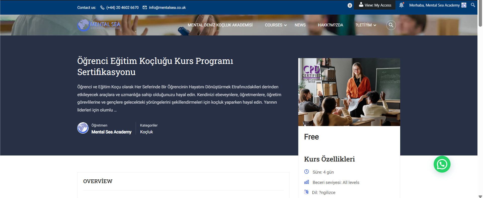Open the Koçluk category link
The image size is (483, 198).
(146, 132)
